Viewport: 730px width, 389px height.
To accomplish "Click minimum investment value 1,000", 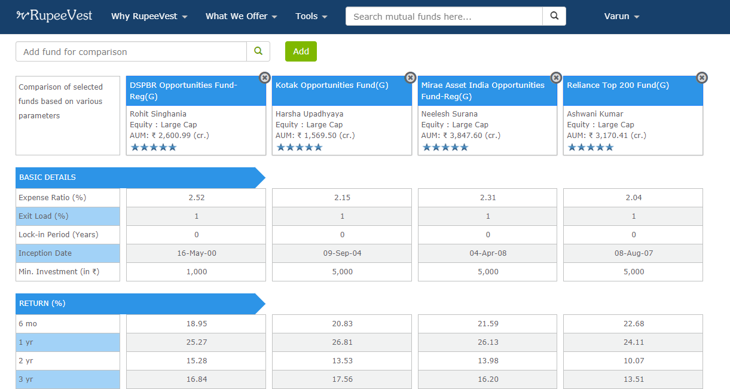I will (196, 271).
